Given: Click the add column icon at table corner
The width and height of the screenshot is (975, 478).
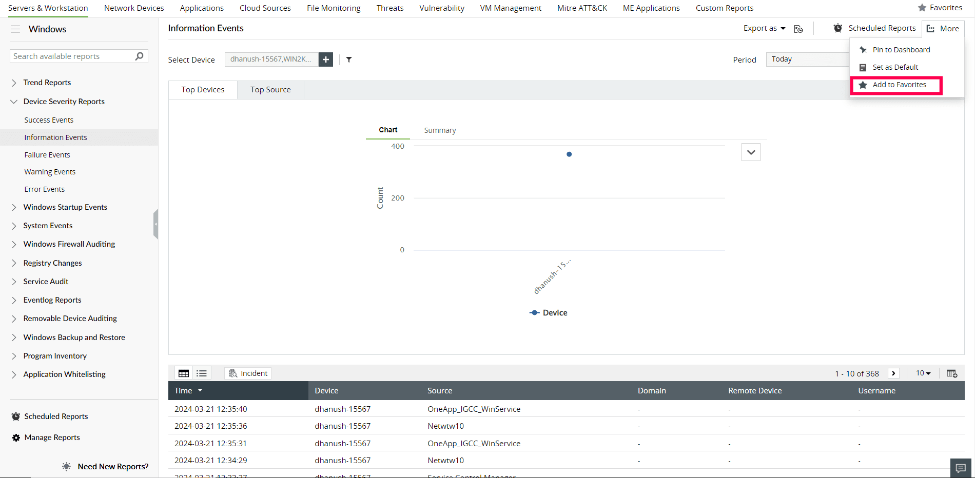Looking at the screenshot, I should point(952,373).
